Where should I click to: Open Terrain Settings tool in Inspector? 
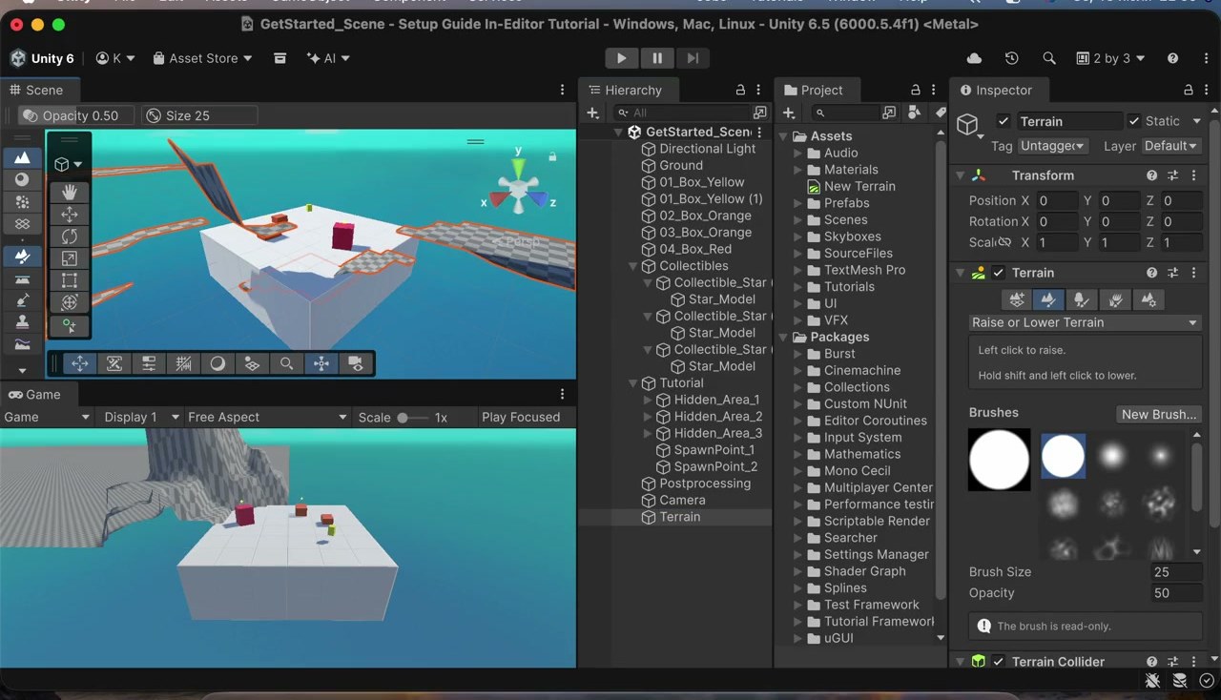1149,299
